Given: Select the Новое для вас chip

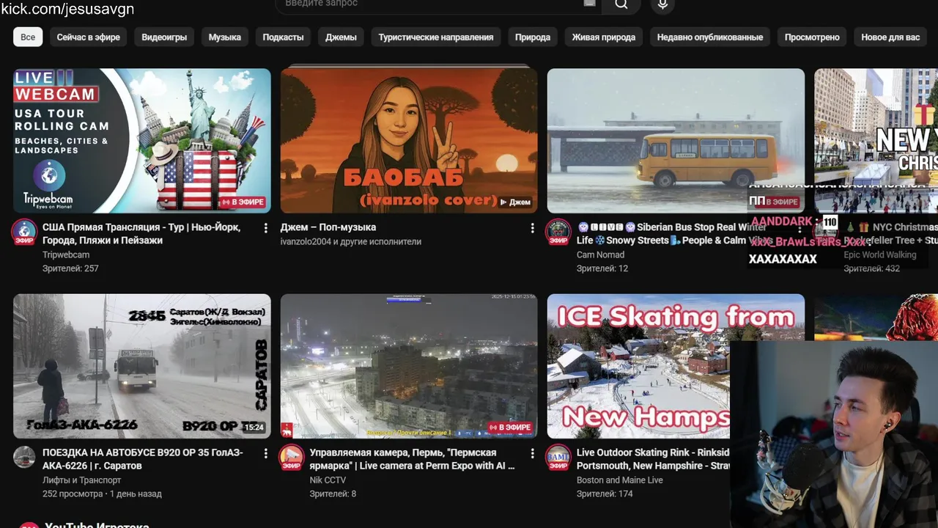Looking at the screenshot, I should coord(890,37).
